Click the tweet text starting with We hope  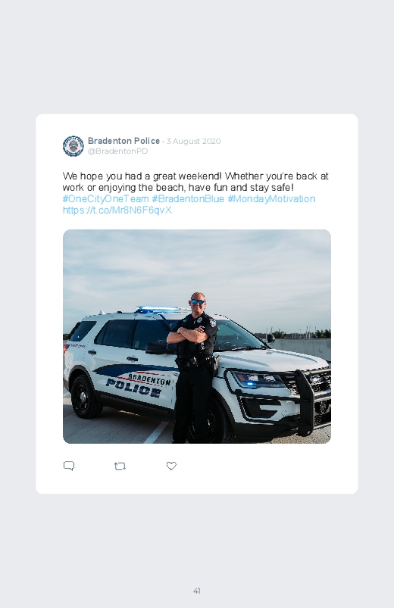pos(195,182)
